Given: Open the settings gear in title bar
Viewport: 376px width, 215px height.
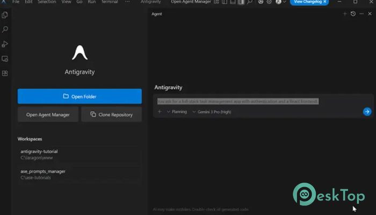Looking at the screenshot, I should click(x=269, y=2).
